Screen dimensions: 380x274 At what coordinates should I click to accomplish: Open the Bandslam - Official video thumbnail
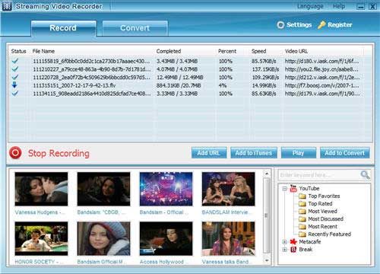tap(166, 189)
